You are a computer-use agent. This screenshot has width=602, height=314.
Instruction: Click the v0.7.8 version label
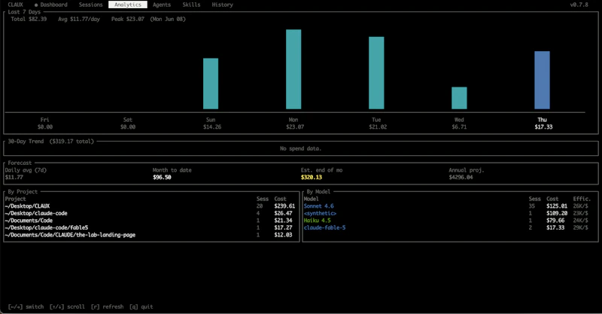(579, 5)
